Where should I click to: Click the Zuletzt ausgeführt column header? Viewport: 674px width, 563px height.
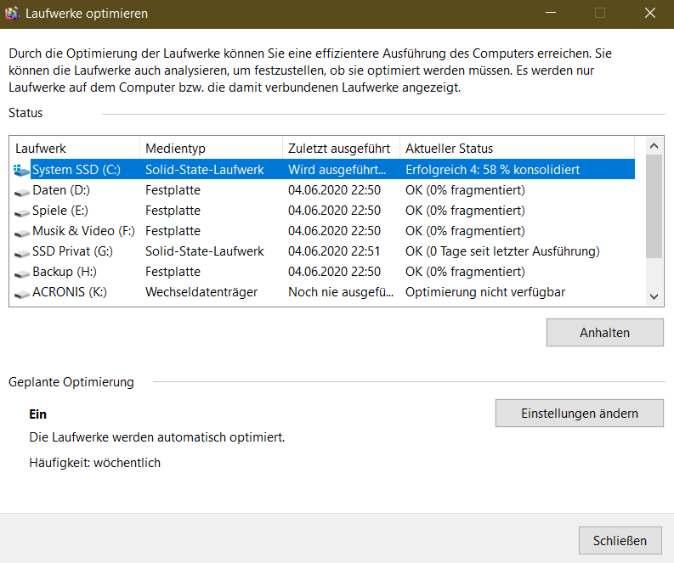[x=340, y=149]
